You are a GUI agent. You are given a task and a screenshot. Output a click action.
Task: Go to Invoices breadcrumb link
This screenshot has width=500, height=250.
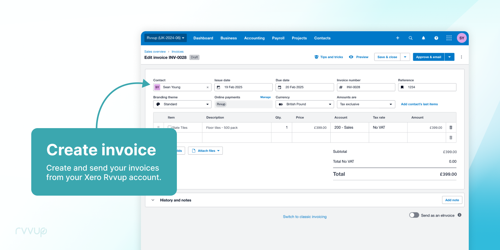(177, 52)
